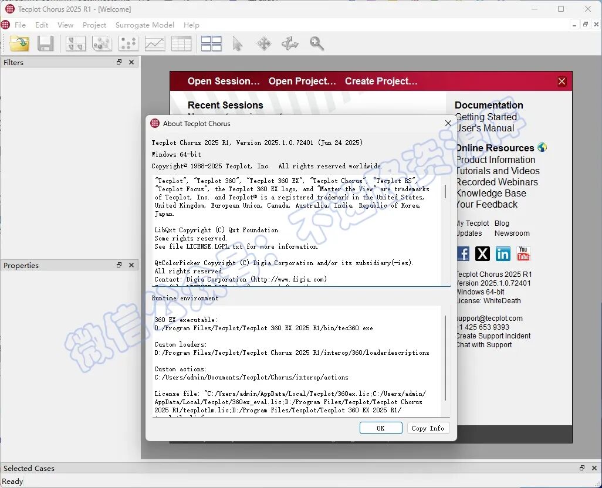Viewport: 602px width, 488px height.
Task: Select the translate move tool
Action: [264, 43]
